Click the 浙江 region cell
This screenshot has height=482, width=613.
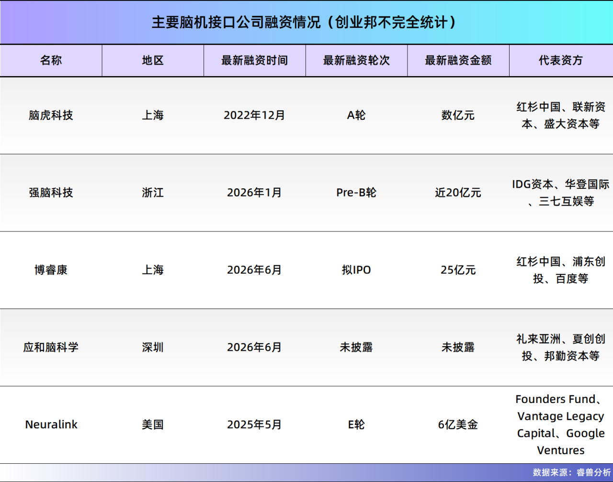pyautogui.click(x=153, y=193)
